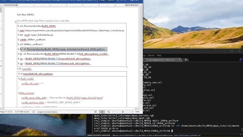Click the 'cp ... streams.init_atmosphere' line
This screenshot has width=243, height=137.
pos(54,64)
